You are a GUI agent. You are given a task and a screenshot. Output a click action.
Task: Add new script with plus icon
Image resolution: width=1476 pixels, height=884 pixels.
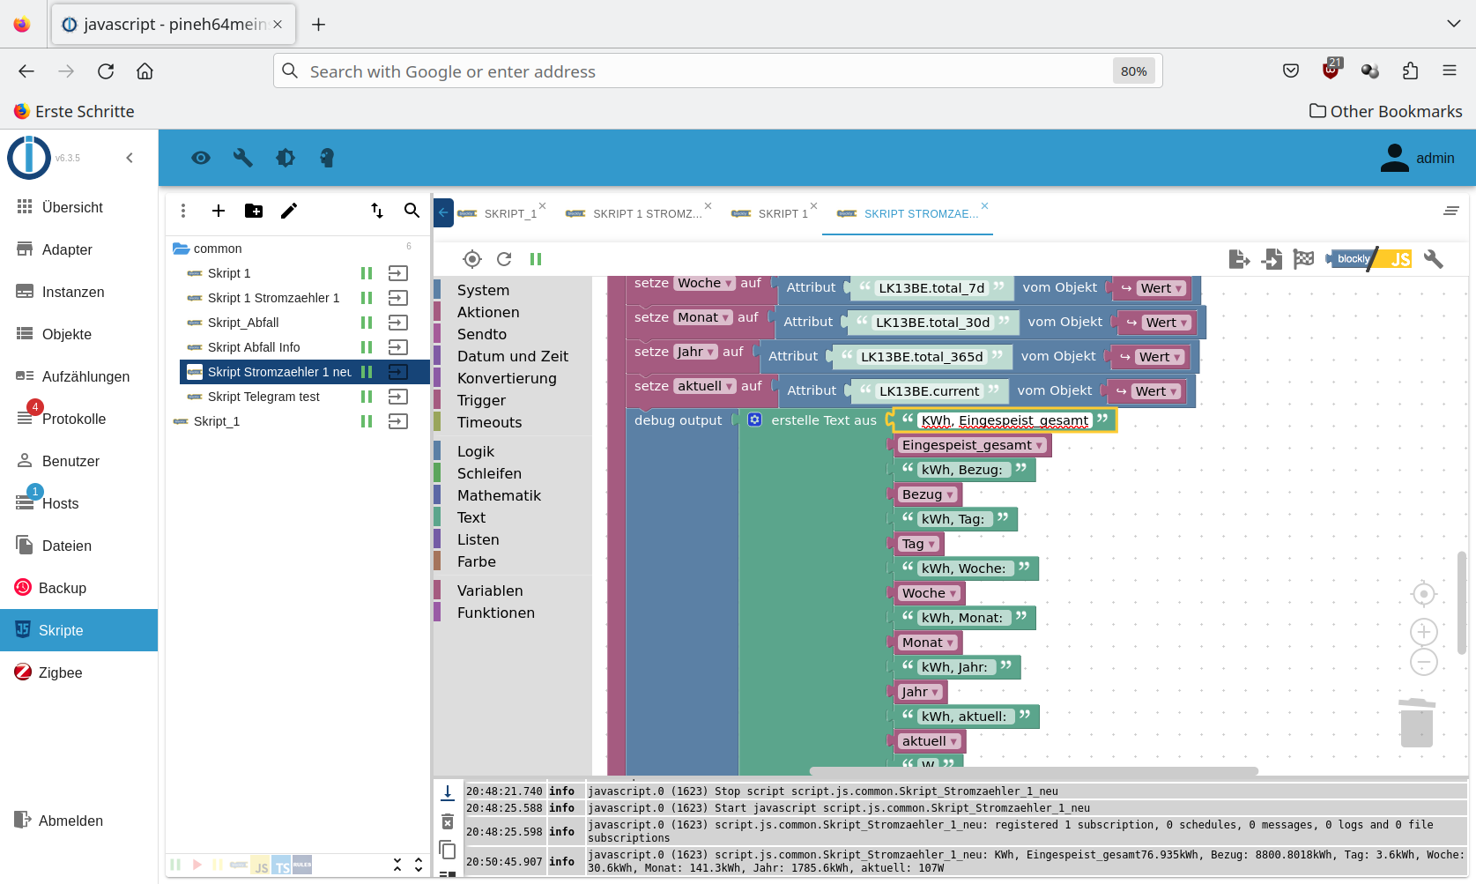point(219,211)
